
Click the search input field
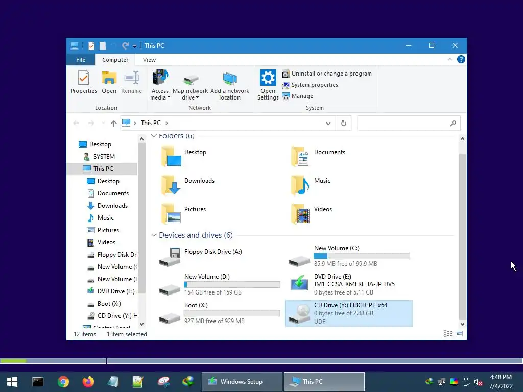click(x=409, y=124)
